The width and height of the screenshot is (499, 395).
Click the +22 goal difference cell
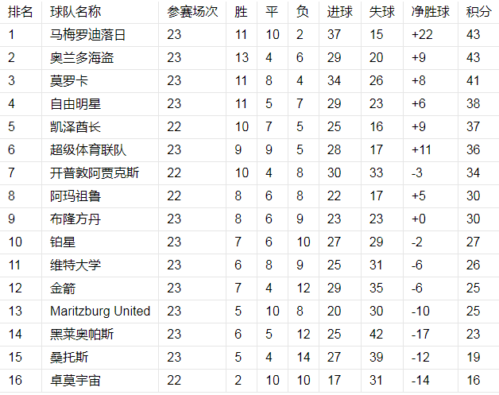424,35
